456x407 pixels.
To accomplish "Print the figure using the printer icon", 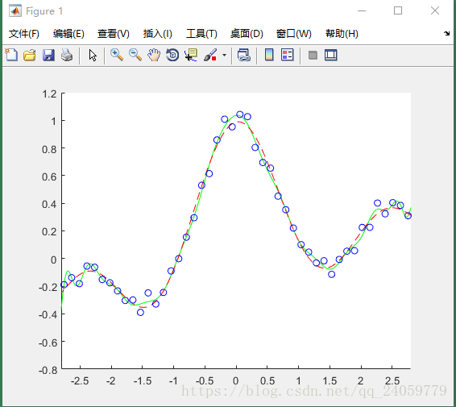I will pos(67,55).
